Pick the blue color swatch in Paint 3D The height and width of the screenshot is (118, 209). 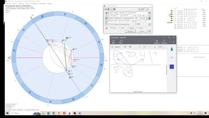[172, 67]
